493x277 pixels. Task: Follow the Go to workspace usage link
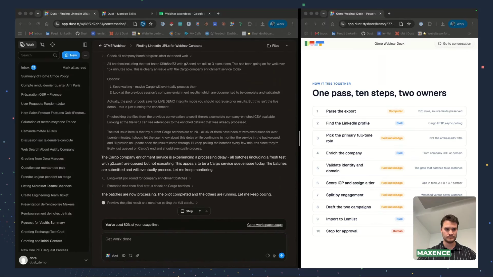coord(265,225)
